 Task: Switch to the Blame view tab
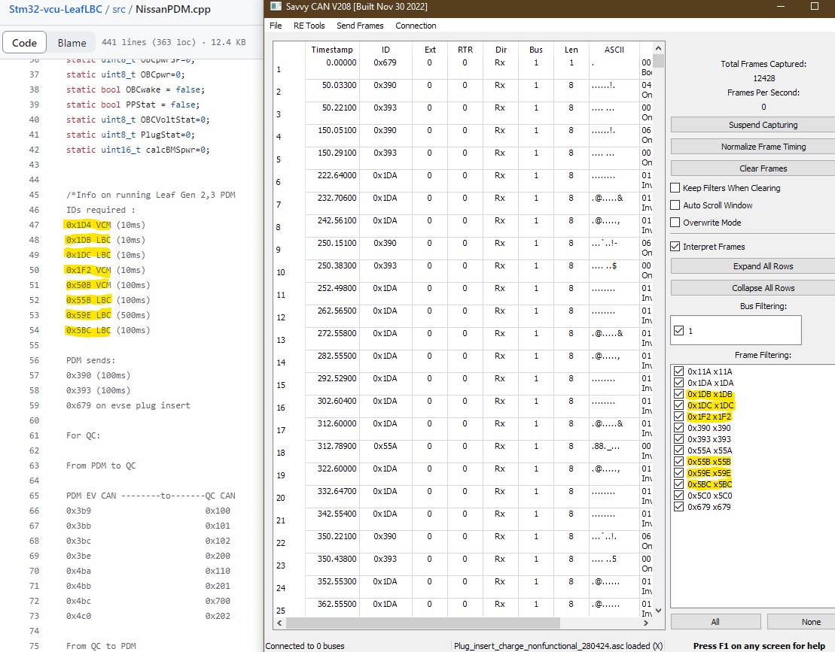coord(72,43)
